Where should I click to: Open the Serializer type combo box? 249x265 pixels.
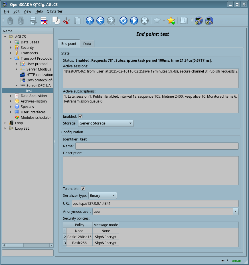pyautogui.click(x=102, y=196)
